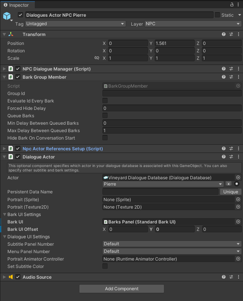Click the Unique button for Persistent Data Name
This screenshot has height=301, width=243.
pos(230,192)
